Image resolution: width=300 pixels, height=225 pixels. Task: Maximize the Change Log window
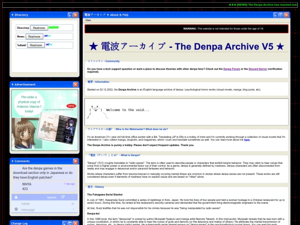70,223
